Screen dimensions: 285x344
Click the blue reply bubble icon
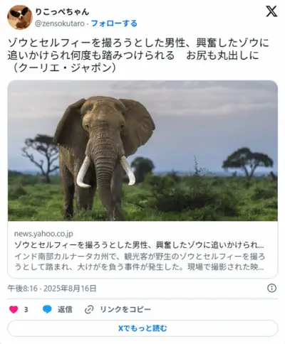[47, 309]
